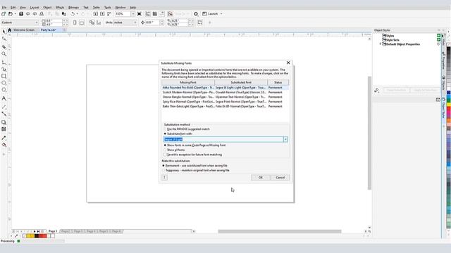The height and width of the screenshot is (253, 451).
Task: Click the Open folder icon
Action: (11, 14)
